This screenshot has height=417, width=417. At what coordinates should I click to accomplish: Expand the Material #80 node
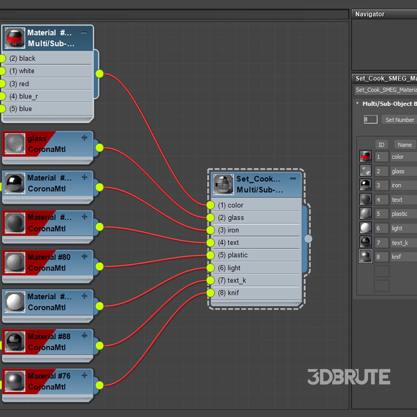click(84, 257)
